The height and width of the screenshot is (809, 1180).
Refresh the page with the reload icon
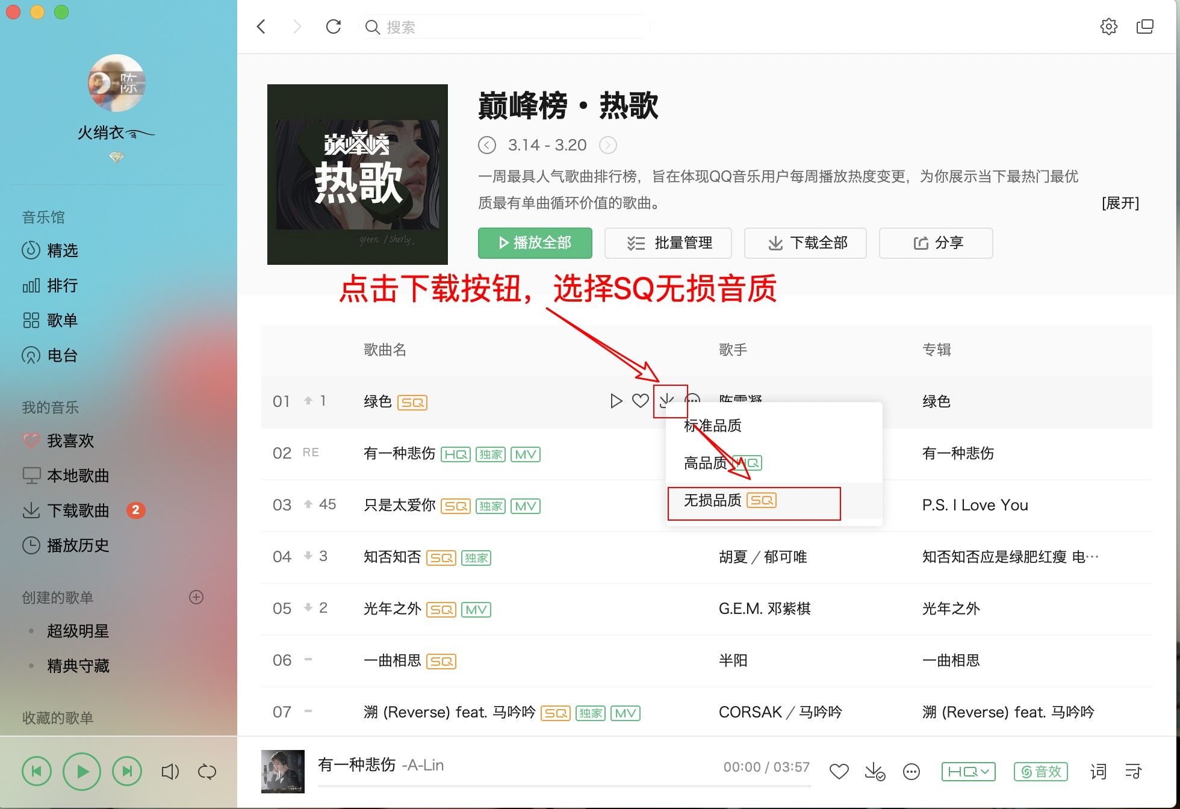pos(333,26)
